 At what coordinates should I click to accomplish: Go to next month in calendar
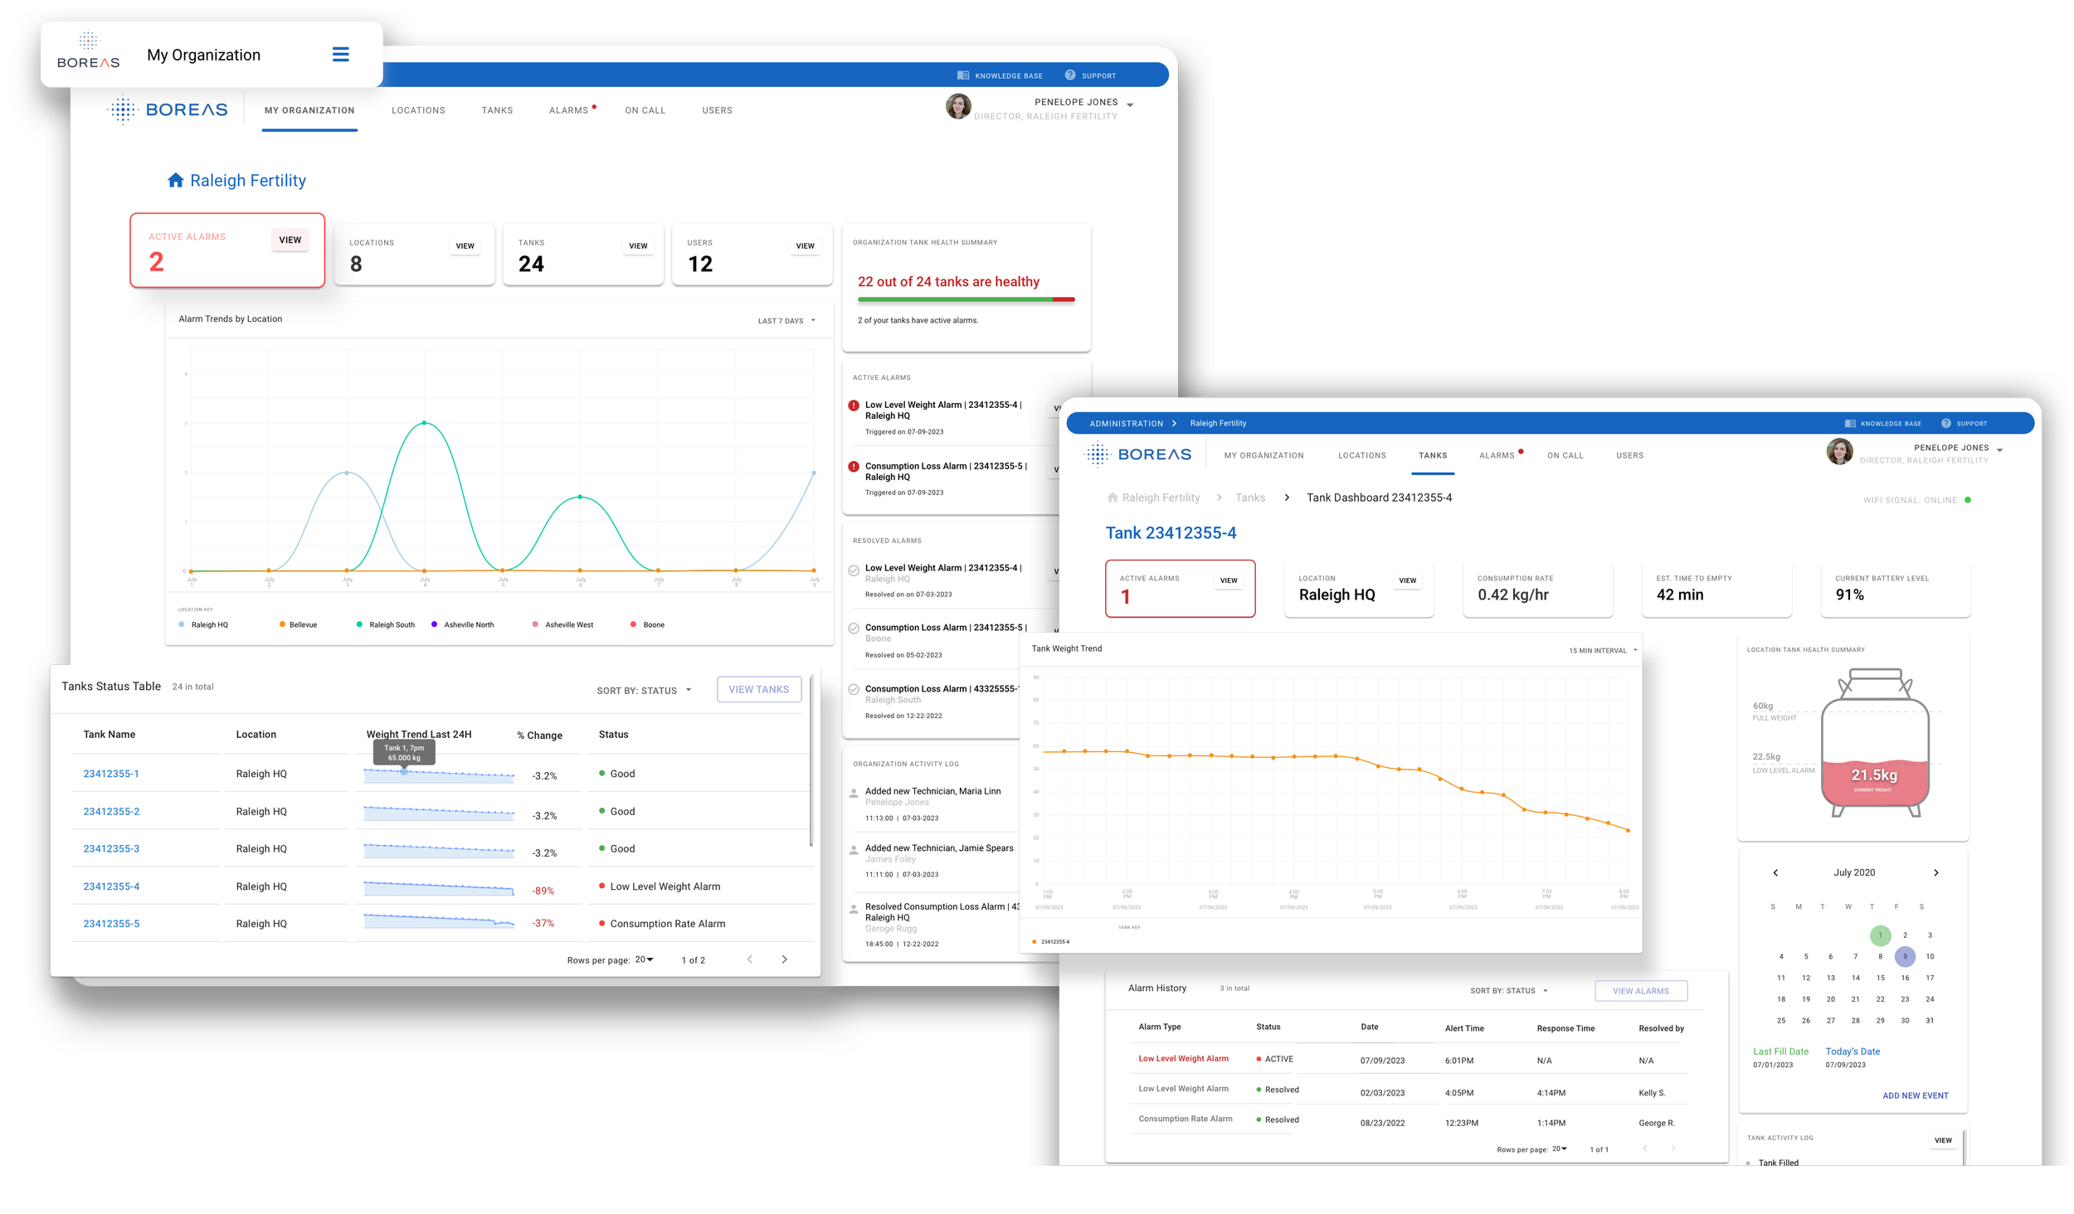pyautogui.click(x=1935, y=872)
